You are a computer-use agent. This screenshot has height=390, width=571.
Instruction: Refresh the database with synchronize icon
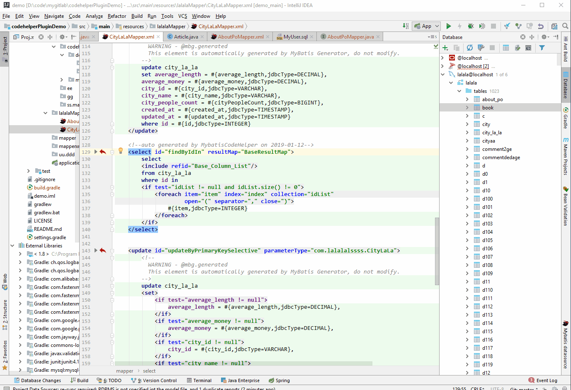click(469, 48)
